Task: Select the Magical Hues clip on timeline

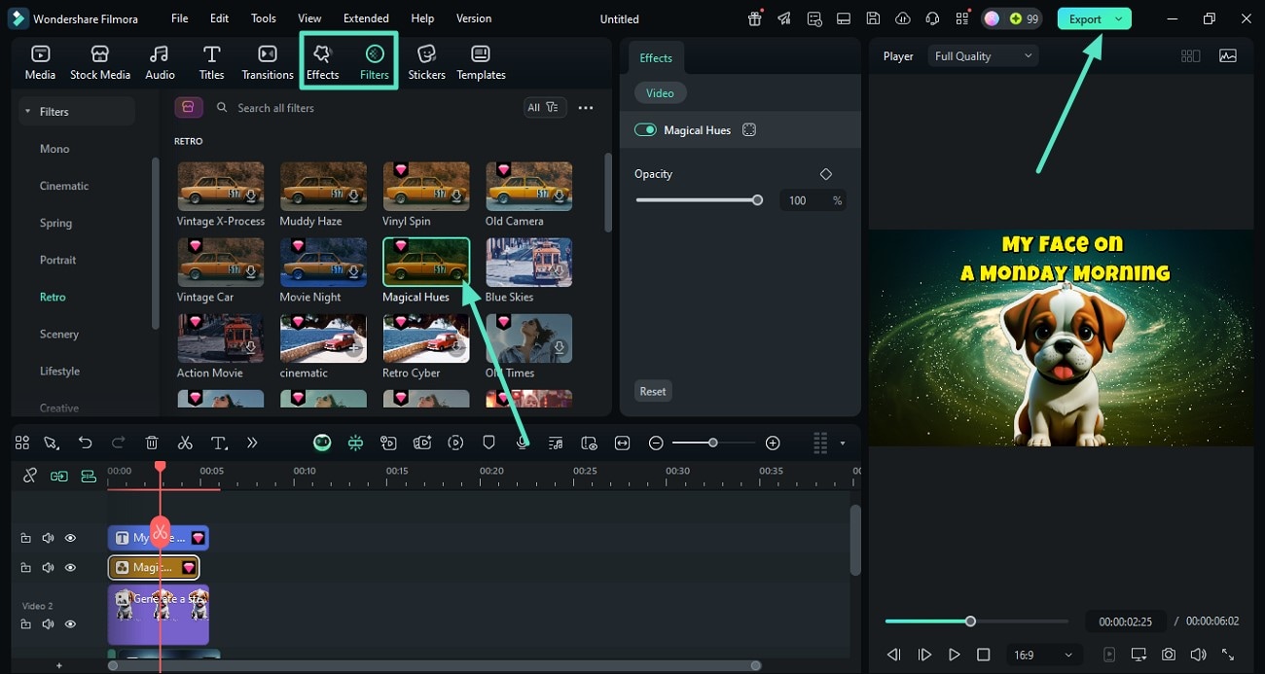Action: pos(154,567)
